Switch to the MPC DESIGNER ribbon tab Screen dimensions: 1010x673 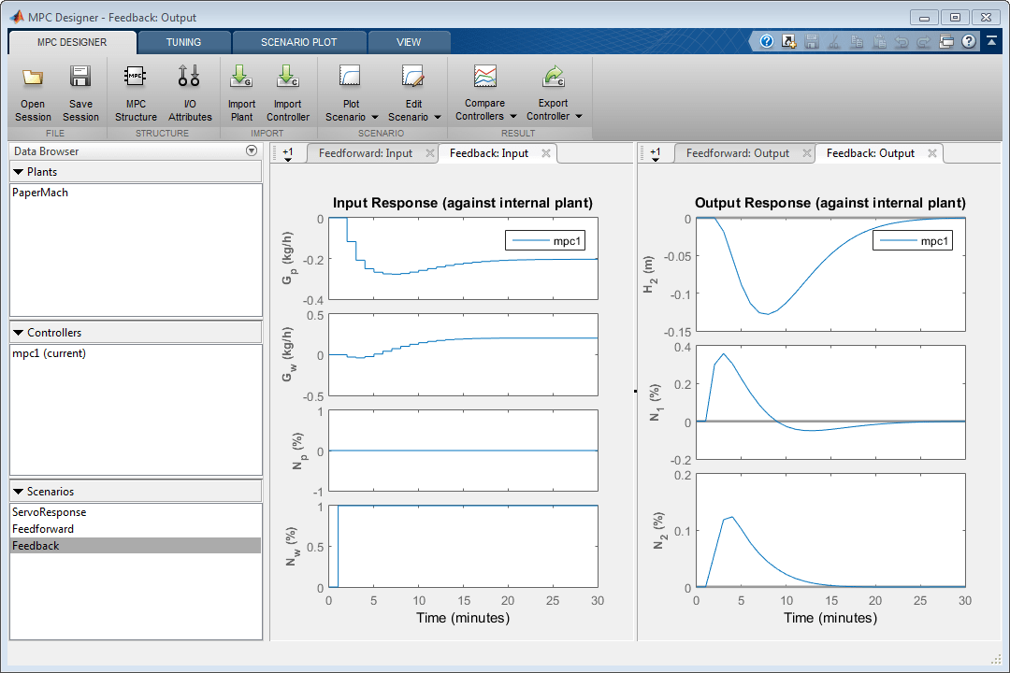pyautogui.click(x=72, y=42)
